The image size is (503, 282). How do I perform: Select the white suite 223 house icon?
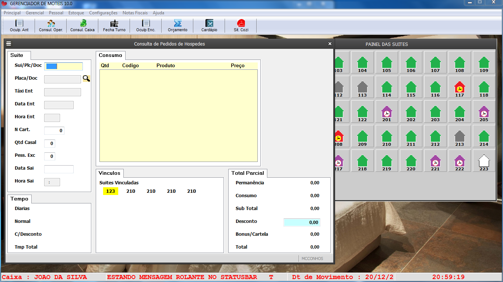[484, 162]
